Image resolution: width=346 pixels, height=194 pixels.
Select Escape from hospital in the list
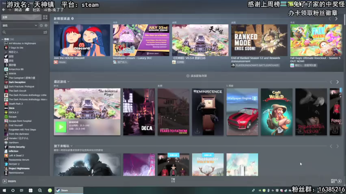tap(20, 121)
